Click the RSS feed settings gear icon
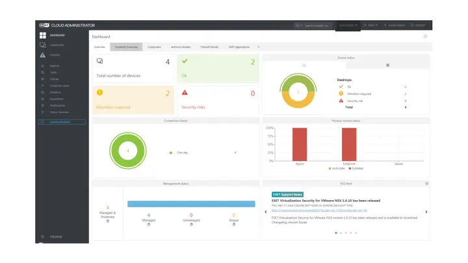This screenshot has width=468, height=263. pos(426,184)
